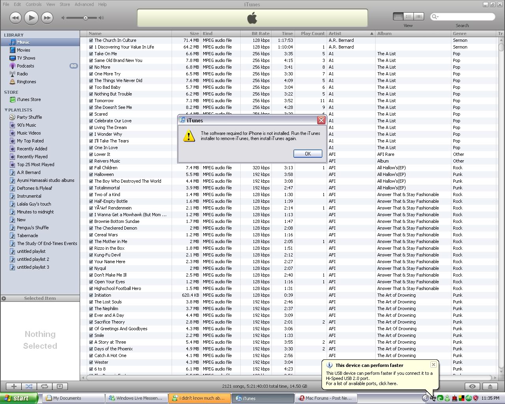
Task: Open the Advanced menu
Action: pyautogui.click(x=84, y=4)
